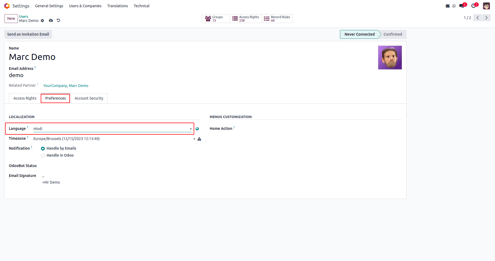Go to previous record arrow
Image resolution: width=495 pixels, height=261 pixels.
[x=478, y=18]
